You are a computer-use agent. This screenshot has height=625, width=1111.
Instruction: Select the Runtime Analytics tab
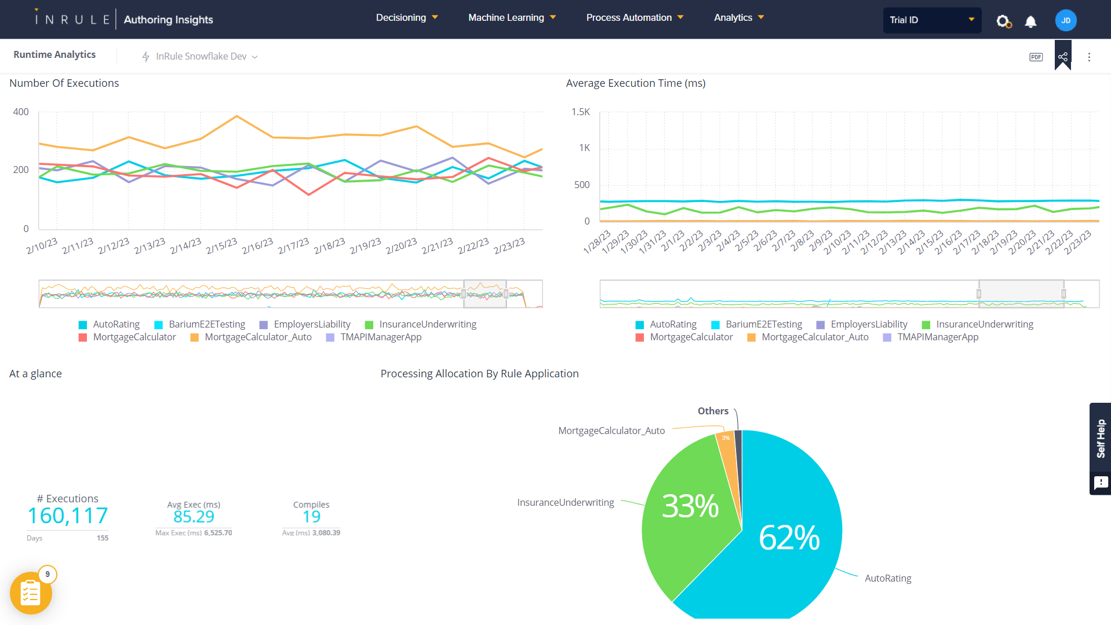(54, 54)
